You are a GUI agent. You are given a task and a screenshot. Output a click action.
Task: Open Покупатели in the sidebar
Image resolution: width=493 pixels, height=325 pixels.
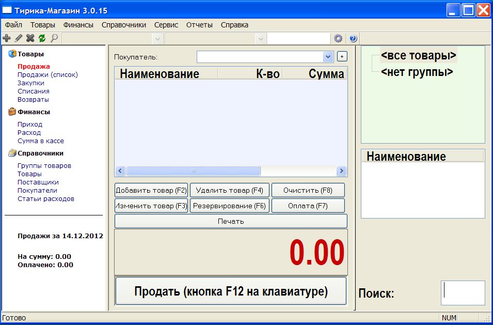(37, 190)
